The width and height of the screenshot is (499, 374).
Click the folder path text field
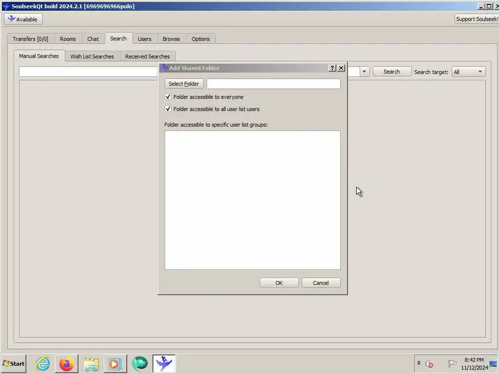pyautogui.click(x=273, y=84)
